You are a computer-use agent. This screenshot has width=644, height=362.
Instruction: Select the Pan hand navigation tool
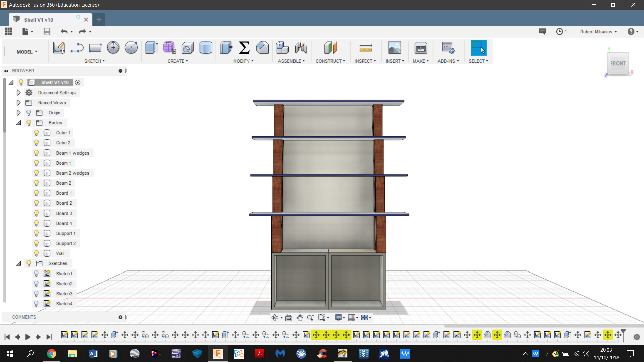300,318
